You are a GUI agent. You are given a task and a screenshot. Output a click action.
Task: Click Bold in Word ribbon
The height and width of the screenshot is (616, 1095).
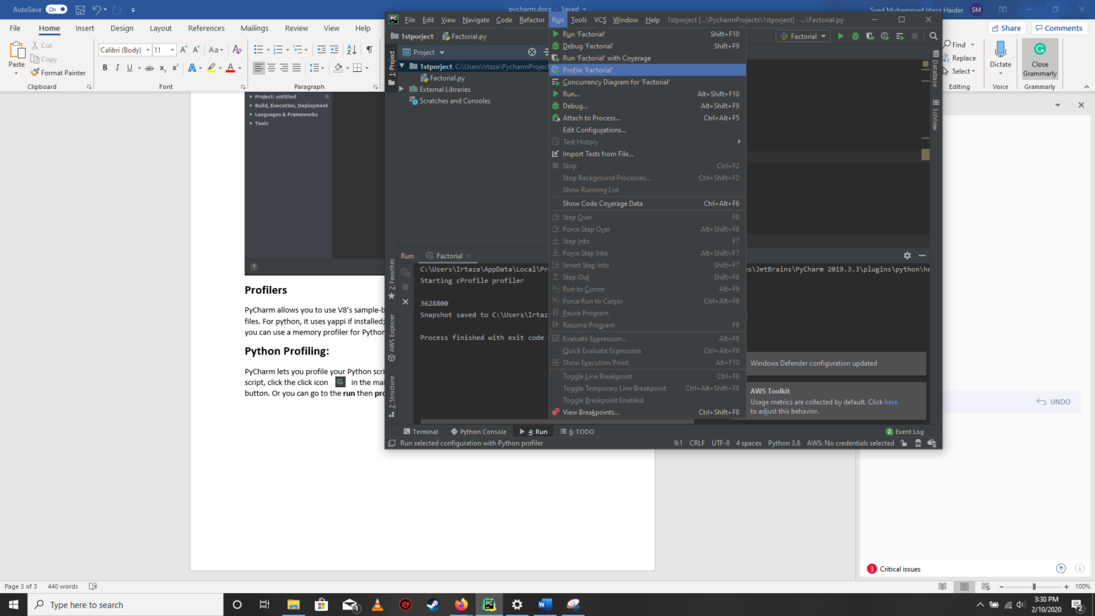click(105, 68)
